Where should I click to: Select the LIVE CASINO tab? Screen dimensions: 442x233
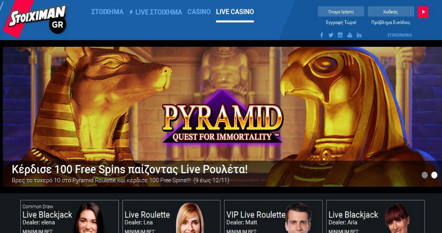click(235, 12)
